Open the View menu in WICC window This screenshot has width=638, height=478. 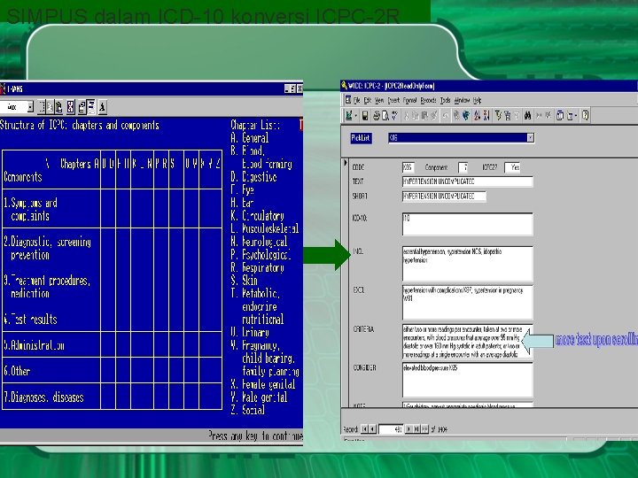pyautogui.click(x=379, y=100)
